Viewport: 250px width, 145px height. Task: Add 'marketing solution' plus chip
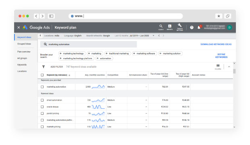[x=171, y=54]
